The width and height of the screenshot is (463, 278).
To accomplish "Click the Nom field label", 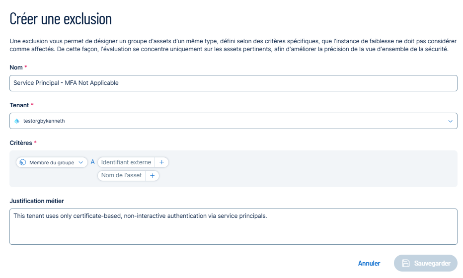I will 16,68.
